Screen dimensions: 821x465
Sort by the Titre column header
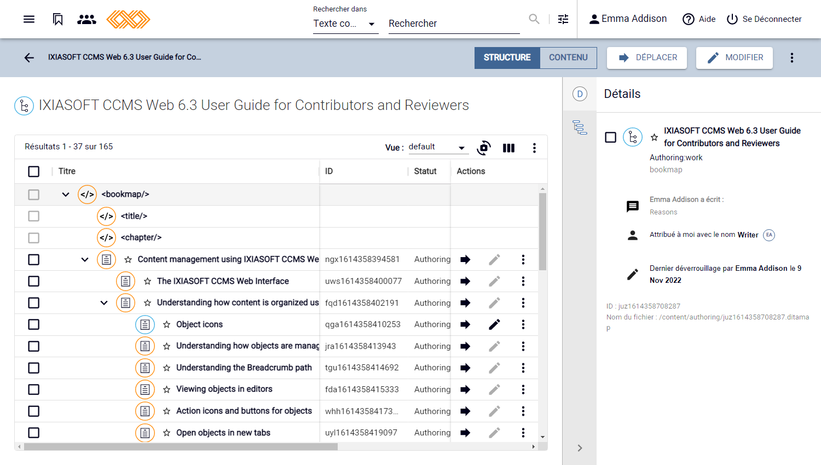tap(67, 171)
